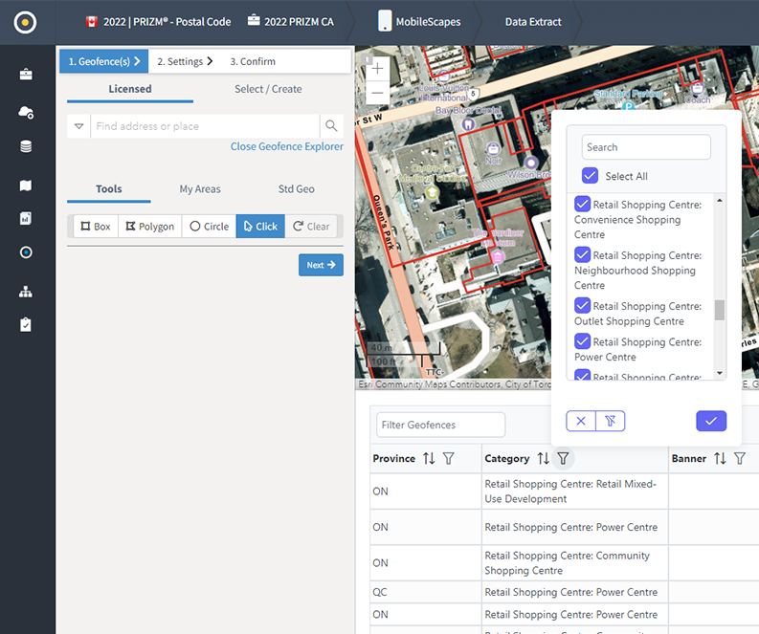
Task: Expand the address search dropdown arrow
Action: click(x=78, y=126)
